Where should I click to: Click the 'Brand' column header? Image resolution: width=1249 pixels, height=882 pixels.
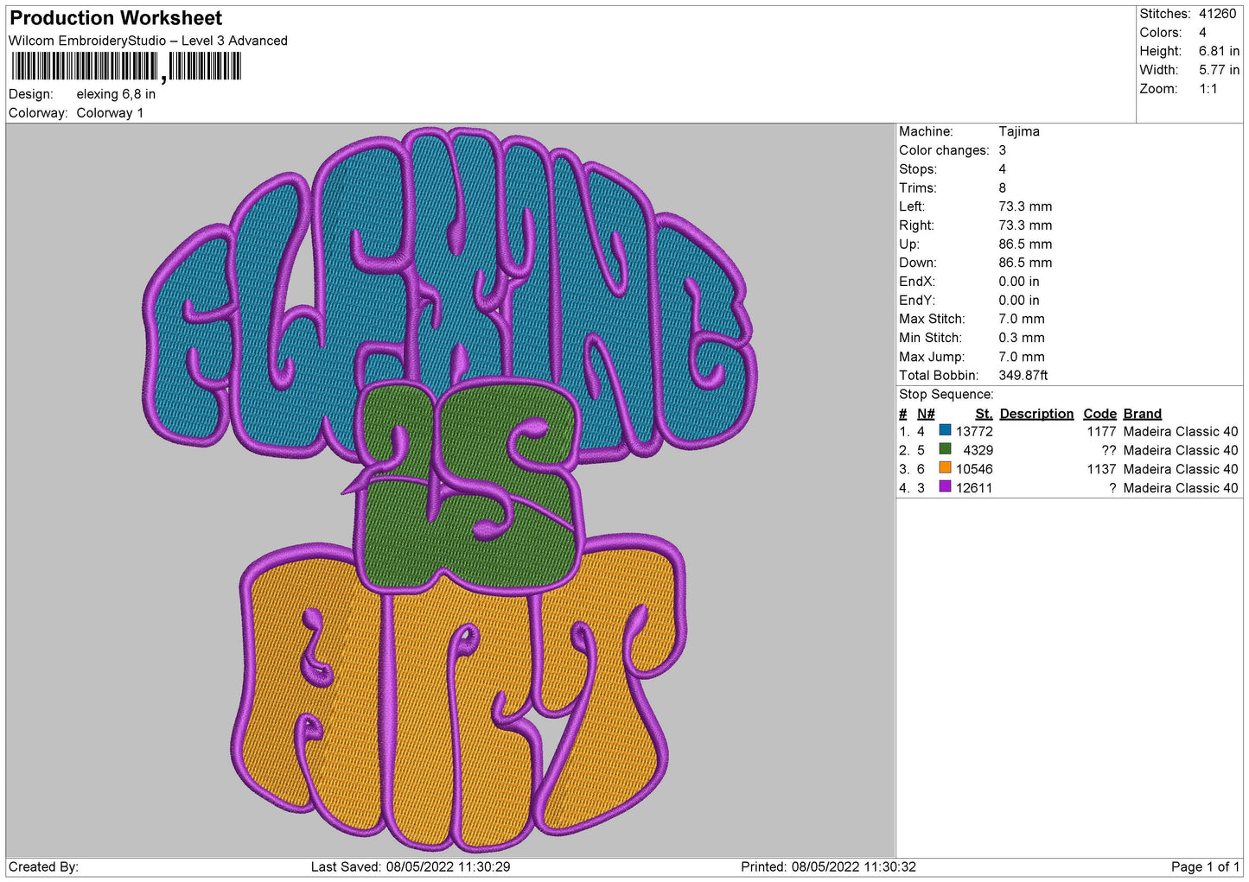tap(1142, 414)
